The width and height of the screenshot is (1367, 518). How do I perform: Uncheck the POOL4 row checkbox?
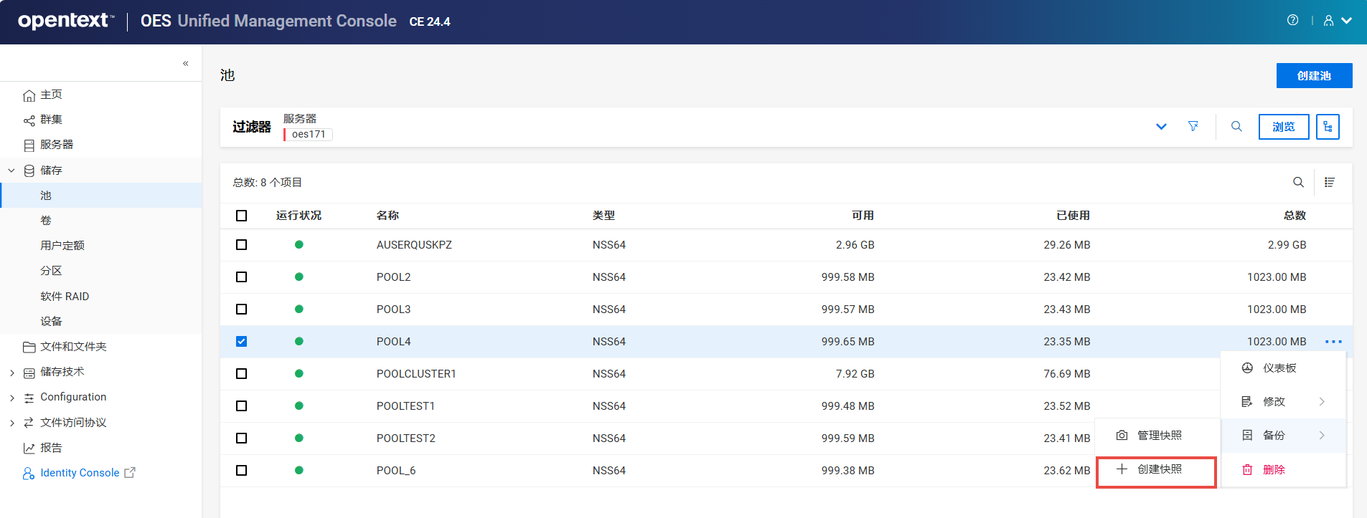pos(241,342)
